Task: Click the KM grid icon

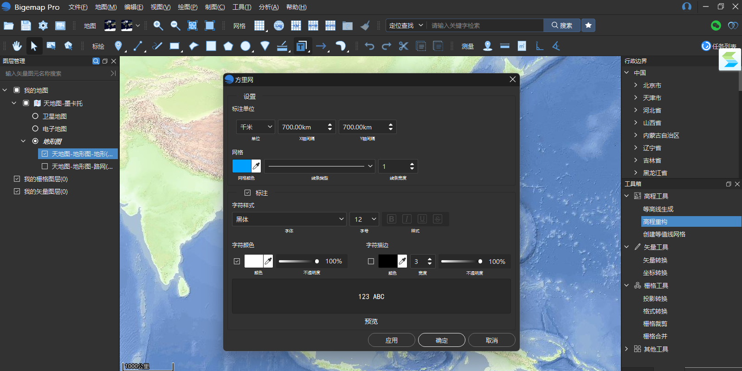Action: click(x=296, y=26)
